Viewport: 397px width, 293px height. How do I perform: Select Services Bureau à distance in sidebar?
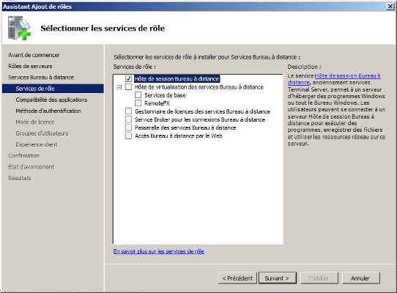[41, 77]
